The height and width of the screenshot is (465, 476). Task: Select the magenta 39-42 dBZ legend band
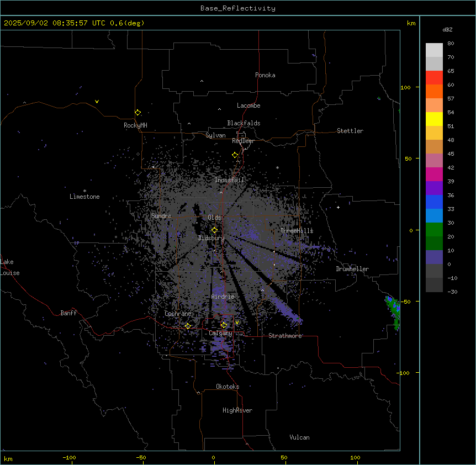434,175
